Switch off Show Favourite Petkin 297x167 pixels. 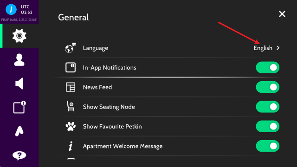pos(267,126)
